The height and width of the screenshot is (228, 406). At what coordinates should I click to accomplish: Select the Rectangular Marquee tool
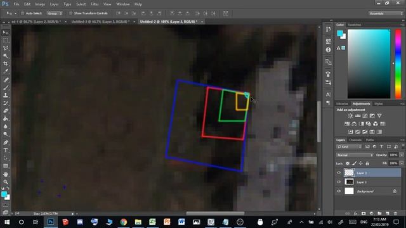pos(6,41)
